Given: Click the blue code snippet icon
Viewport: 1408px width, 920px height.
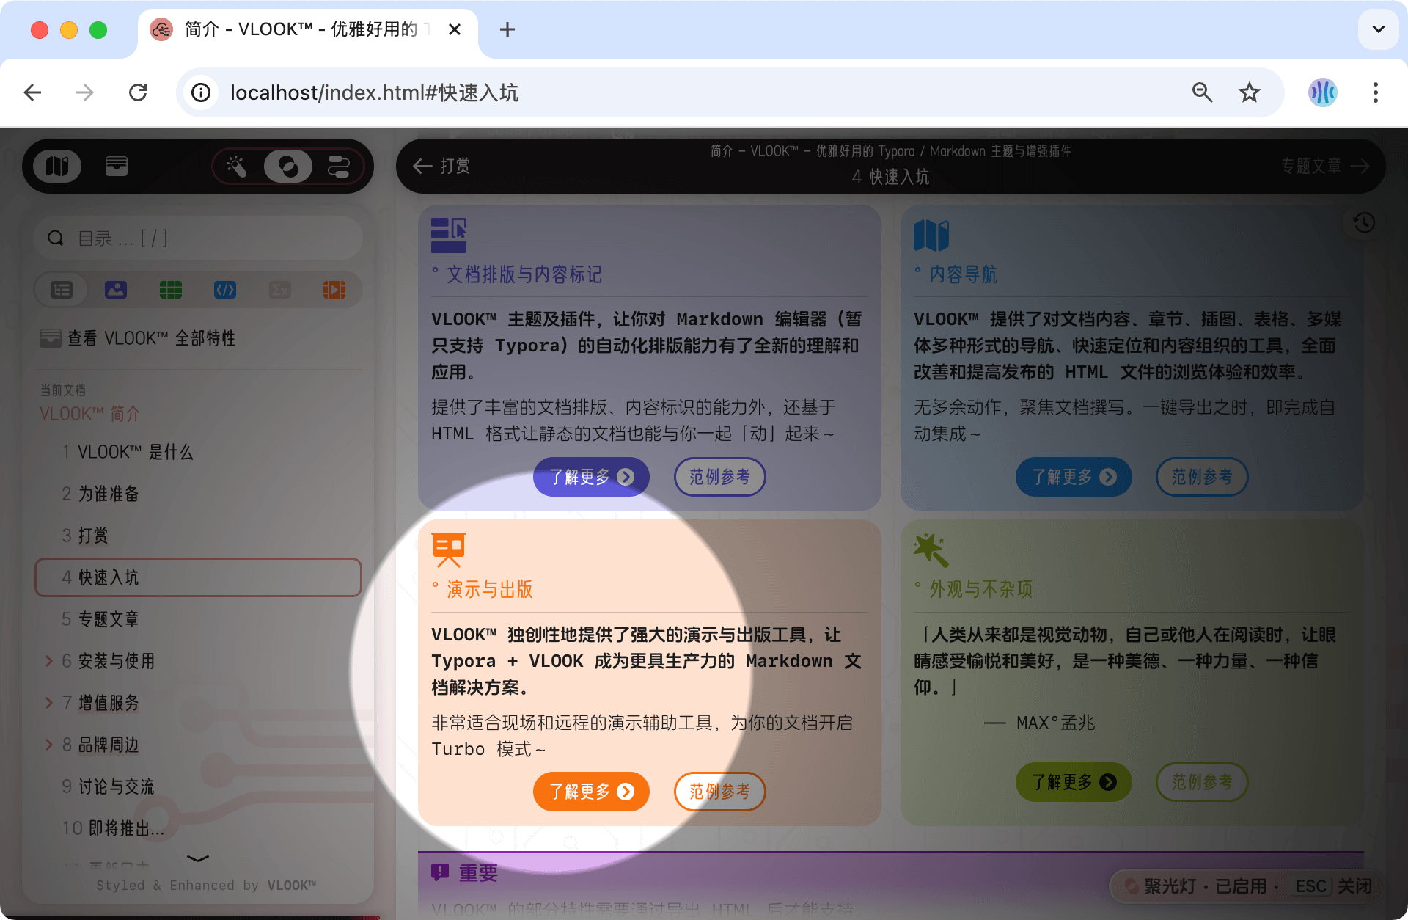Looking at the screenshot, I should 224,289.
